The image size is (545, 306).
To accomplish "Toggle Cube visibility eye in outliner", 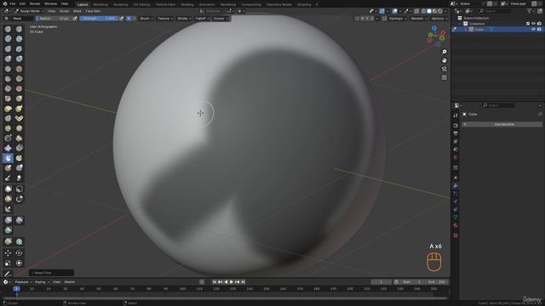I will click(x=533, y=30).
